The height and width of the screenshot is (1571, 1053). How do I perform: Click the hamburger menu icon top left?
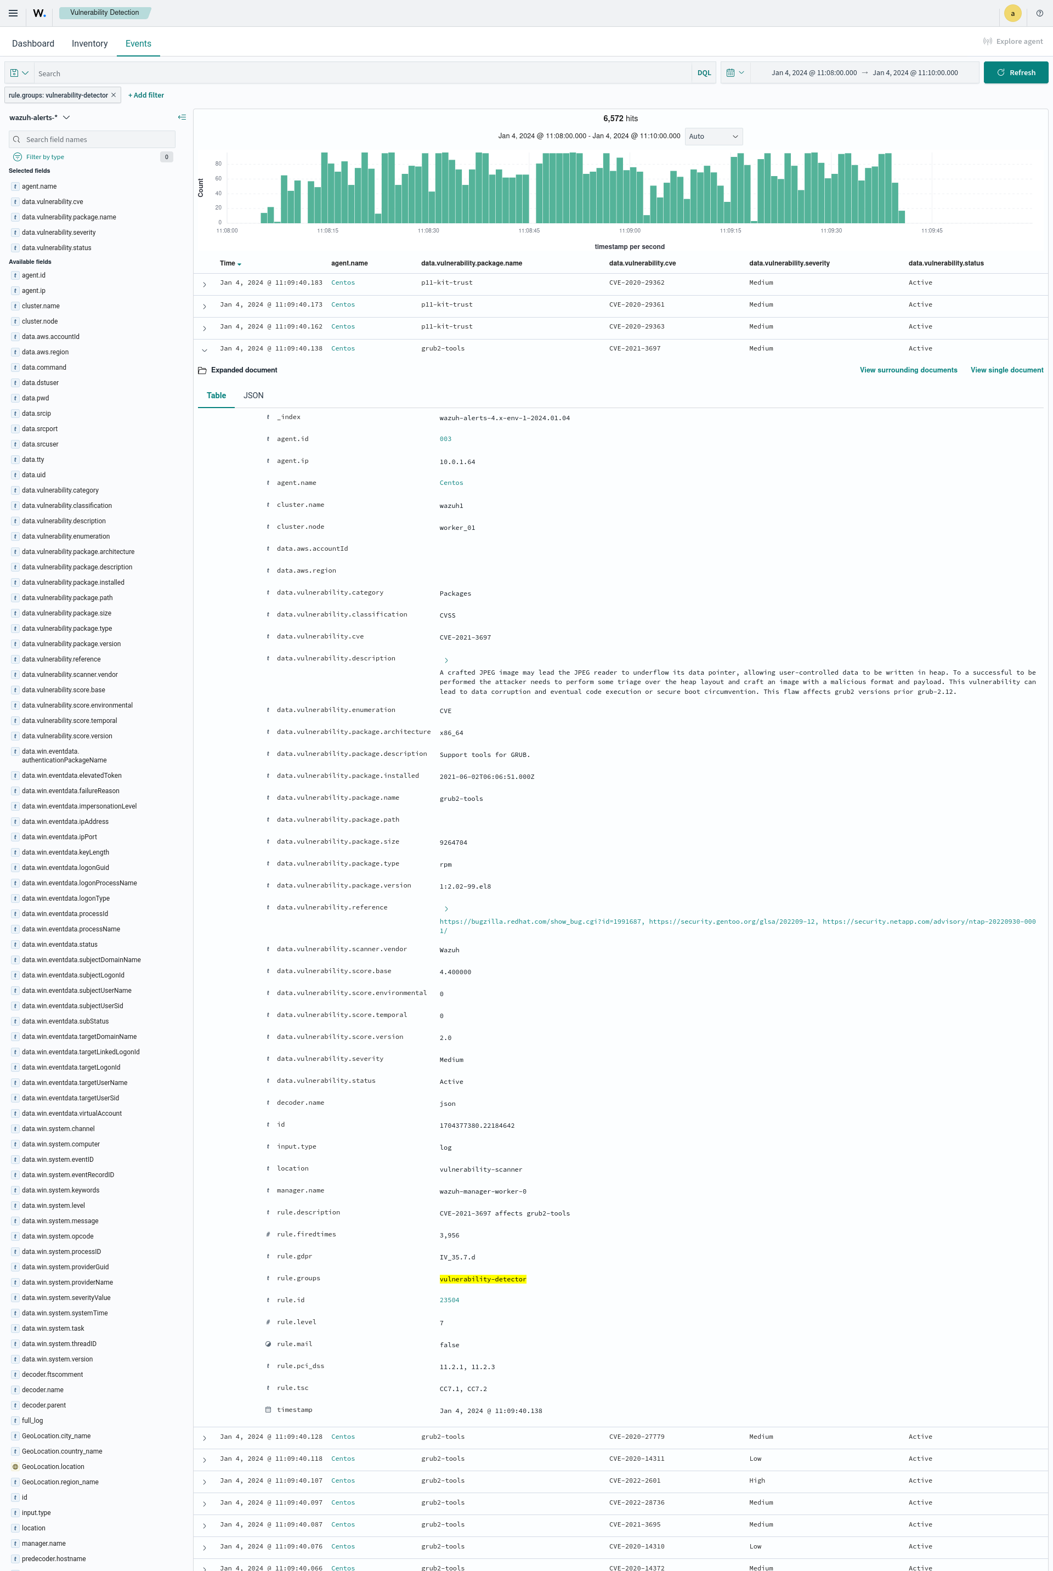coord(13,13)
